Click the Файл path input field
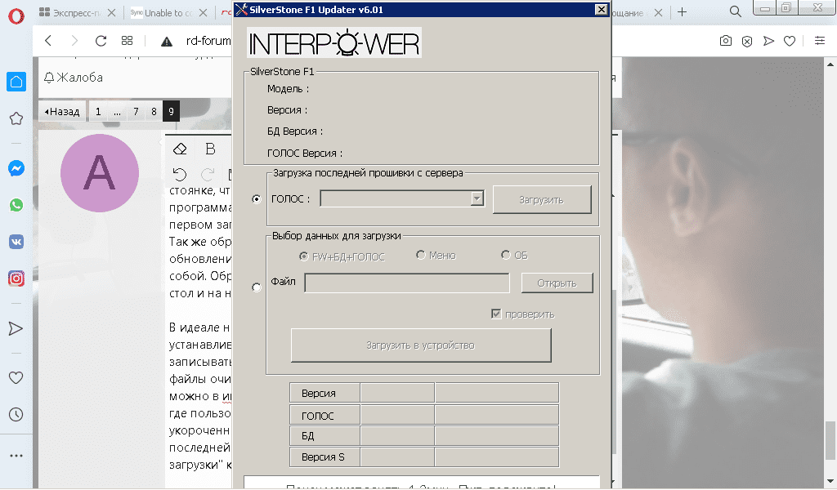Viewport: 837px width, 490px height. [407, 283]
